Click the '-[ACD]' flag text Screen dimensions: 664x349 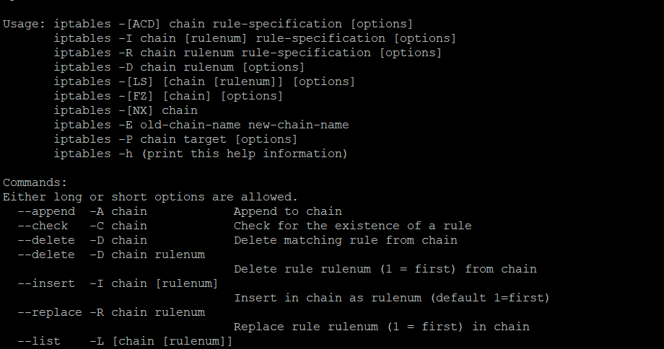click(140, 24)
